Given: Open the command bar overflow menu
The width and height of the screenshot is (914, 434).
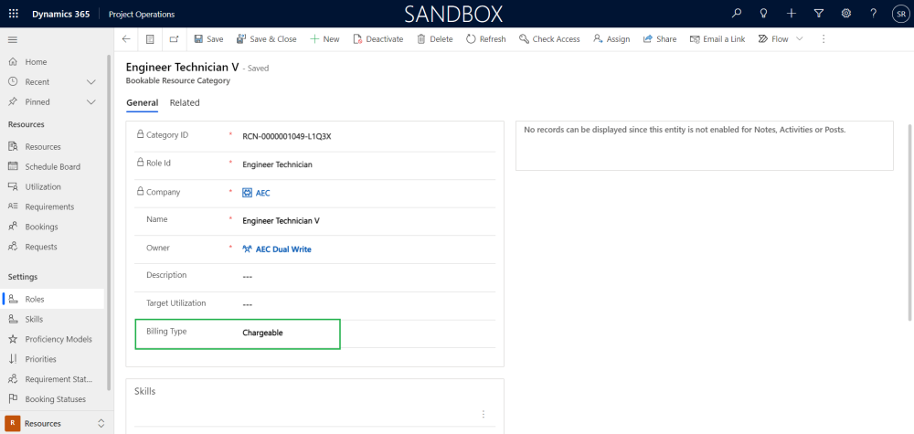Looking at the screenshot, I should pos(824,39).
